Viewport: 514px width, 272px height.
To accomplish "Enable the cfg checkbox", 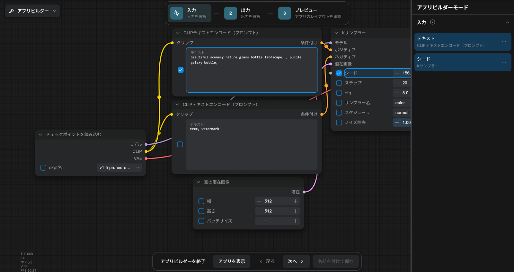I will [x=339, y=93].
